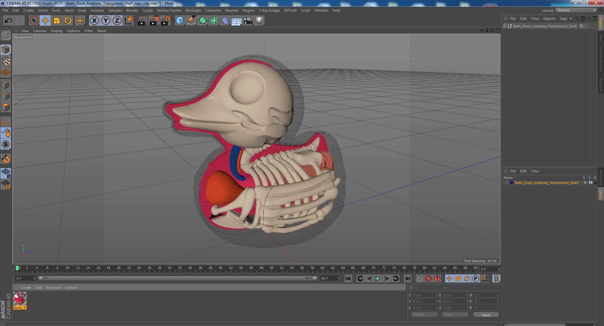Expand the Bath_Duck_Anatomy_Transparent_Shell object tree
The image size is (604, 326).
click(x=505, y=26)
